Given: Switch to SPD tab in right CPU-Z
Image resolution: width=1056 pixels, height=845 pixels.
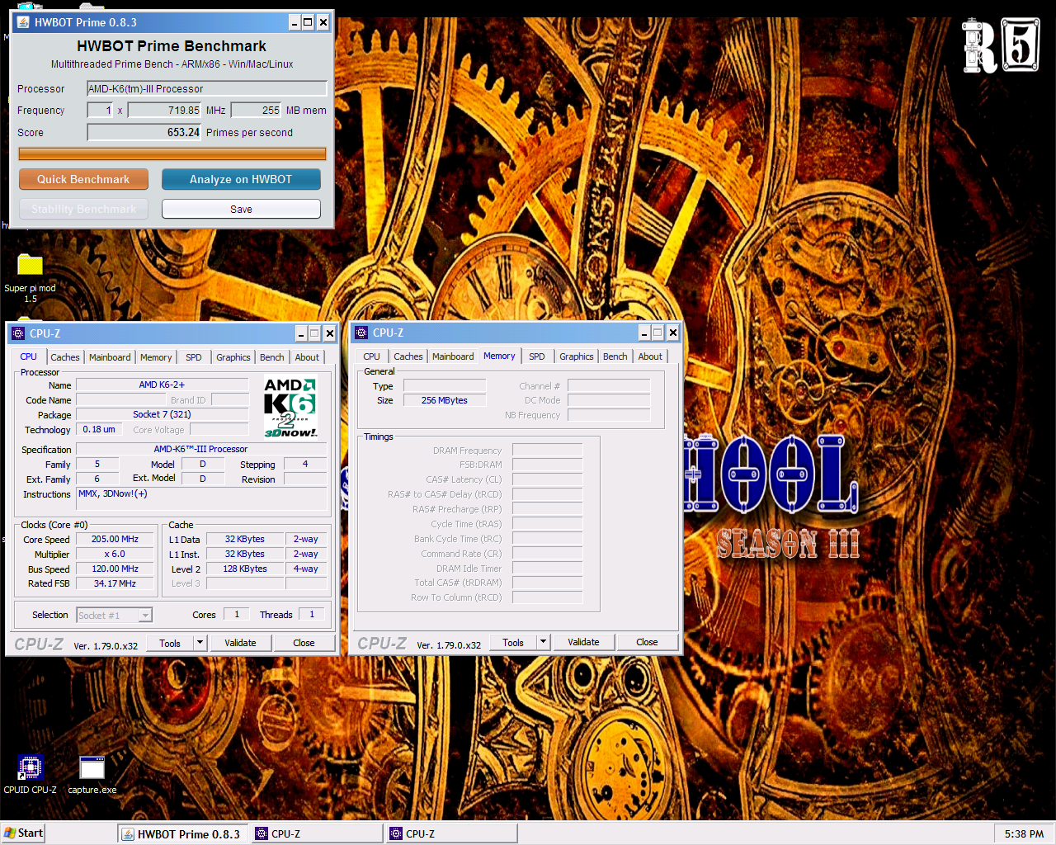Looking at the screenshot, I should (x=537, y=356).
